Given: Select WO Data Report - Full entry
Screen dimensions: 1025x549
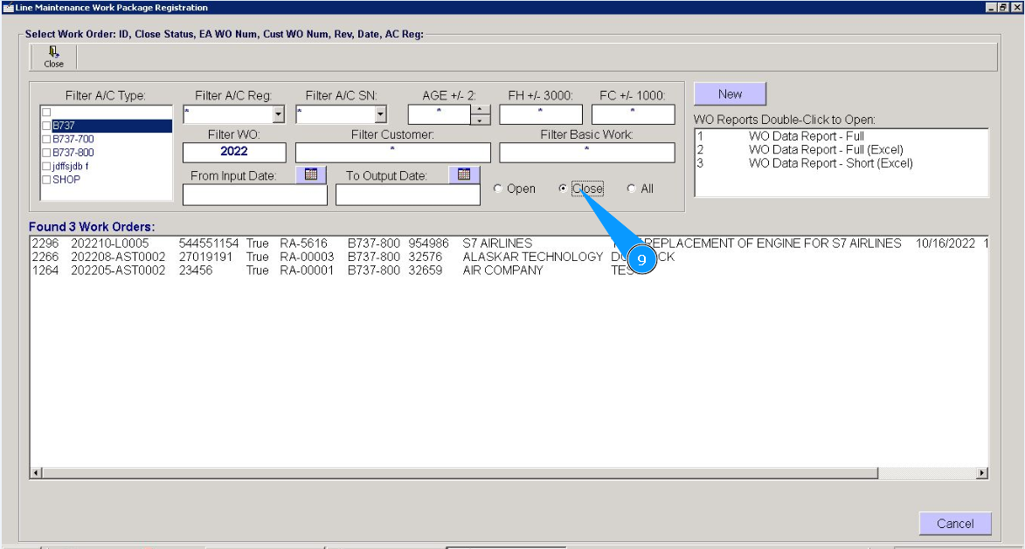Looking at the screenshot, I should (x=841, y=136).
